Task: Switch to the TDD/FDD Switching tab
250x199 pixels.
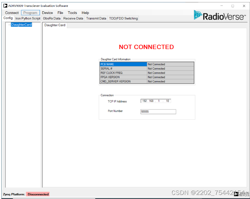Action: pyautogui.click(x=123, y=19)
